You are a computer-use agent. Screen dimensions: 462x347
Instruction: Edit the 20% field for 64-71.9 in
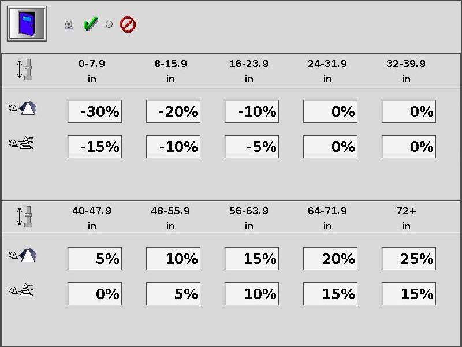pos(330,259)
